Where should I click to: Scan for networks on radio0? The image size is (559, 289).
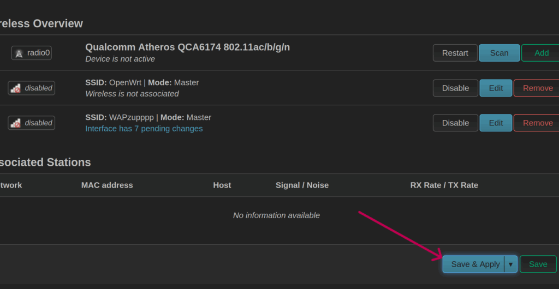click(x=499, y=53)
